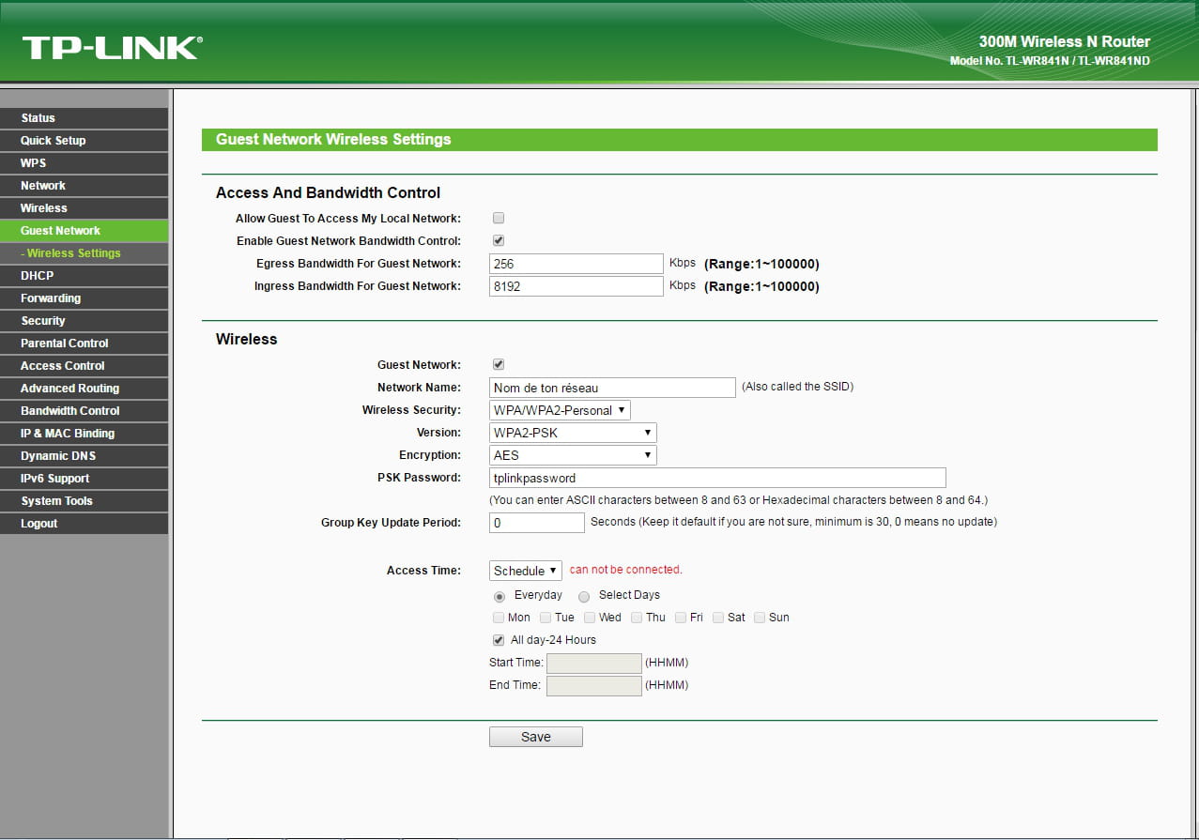Image resolution: width=1199 pixels, height=840 pixels.
Task: Uncheck Enable Guest Network Bandwidth Control
Action: [499, 241]
